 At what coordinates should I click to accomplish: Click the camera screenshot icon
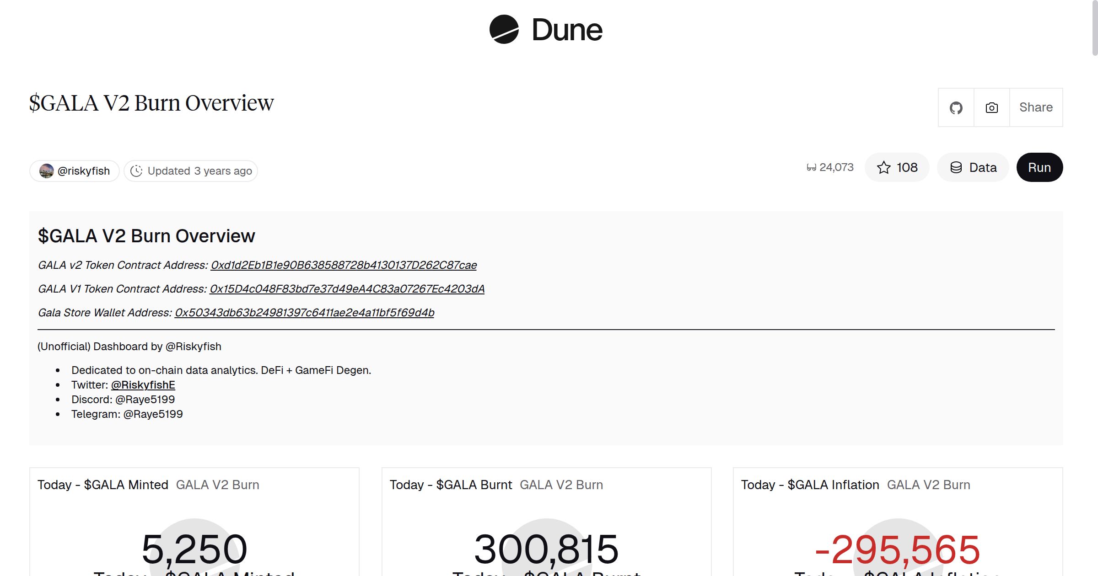point(991,107)
